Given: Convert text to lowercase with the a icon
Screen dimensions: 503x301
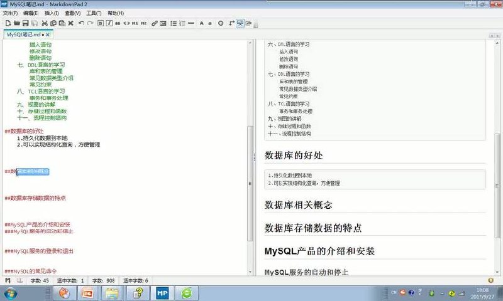Looking at the screenshot, I should pos(210,23).
